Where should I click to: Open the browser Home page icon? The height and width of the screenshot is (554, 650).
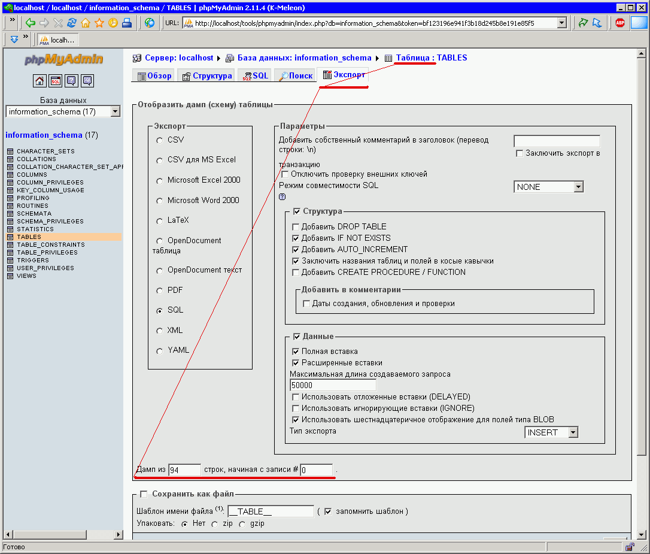pos(86,23)
